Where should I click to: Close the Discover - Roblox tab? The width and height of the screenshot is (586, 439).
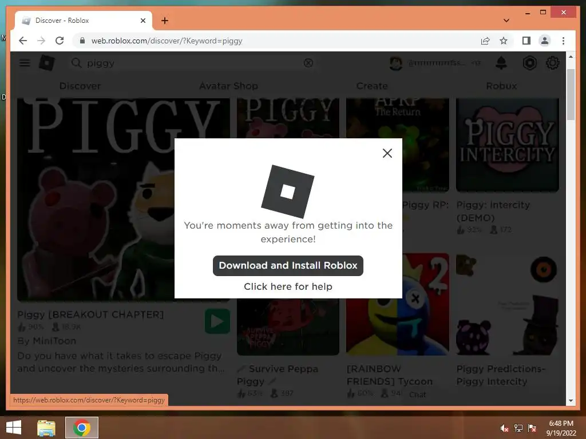142,21
